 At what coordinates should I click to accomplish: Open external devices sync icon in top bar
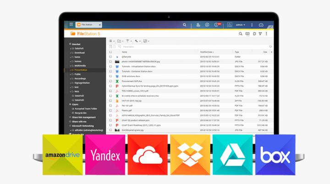(x=207, y=25)
